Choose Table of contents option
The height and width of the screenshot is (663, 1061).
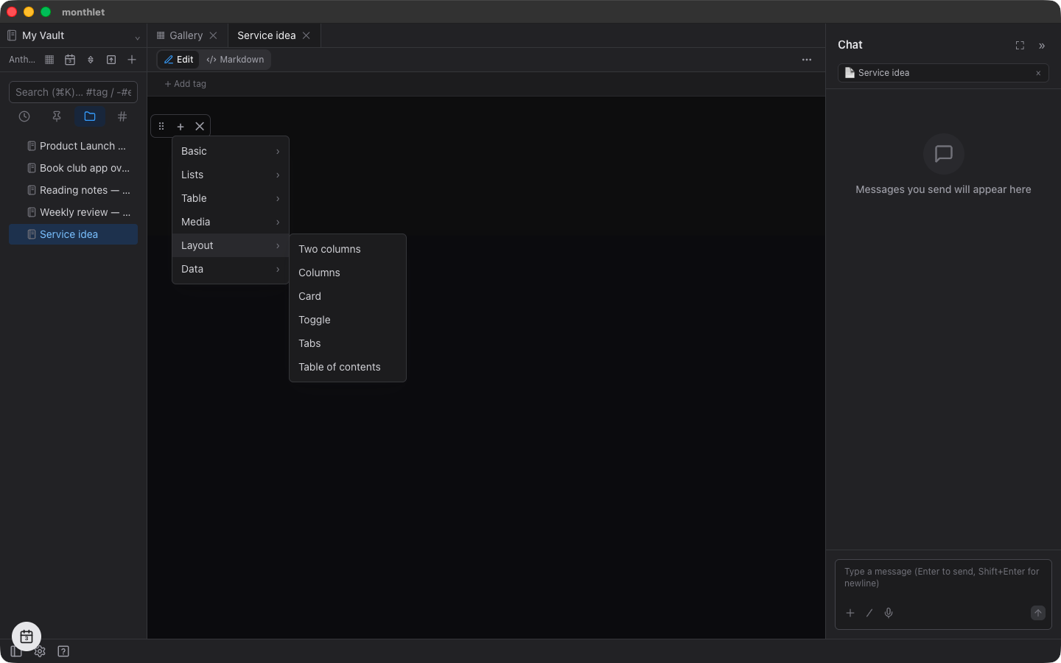[x=348, y=367]
